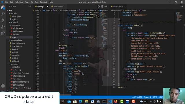Click Ln 122, Col 38 in status bar
185x104 pixels.
137,97
